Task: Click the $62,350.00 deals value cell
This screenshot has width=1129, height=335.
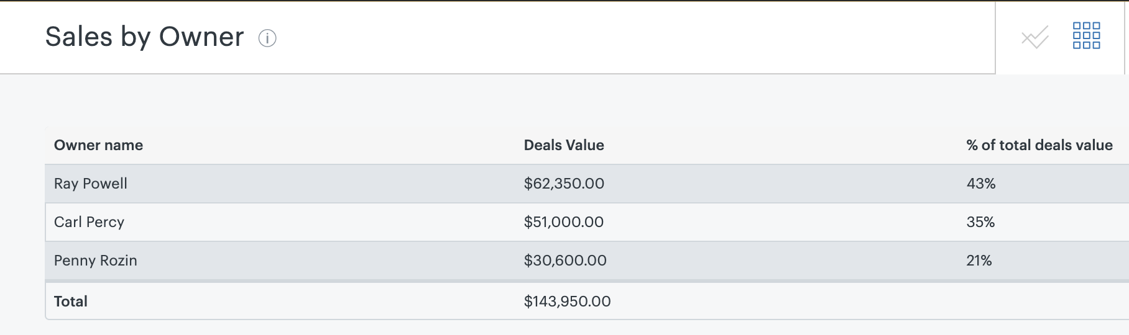Action: 564,184
